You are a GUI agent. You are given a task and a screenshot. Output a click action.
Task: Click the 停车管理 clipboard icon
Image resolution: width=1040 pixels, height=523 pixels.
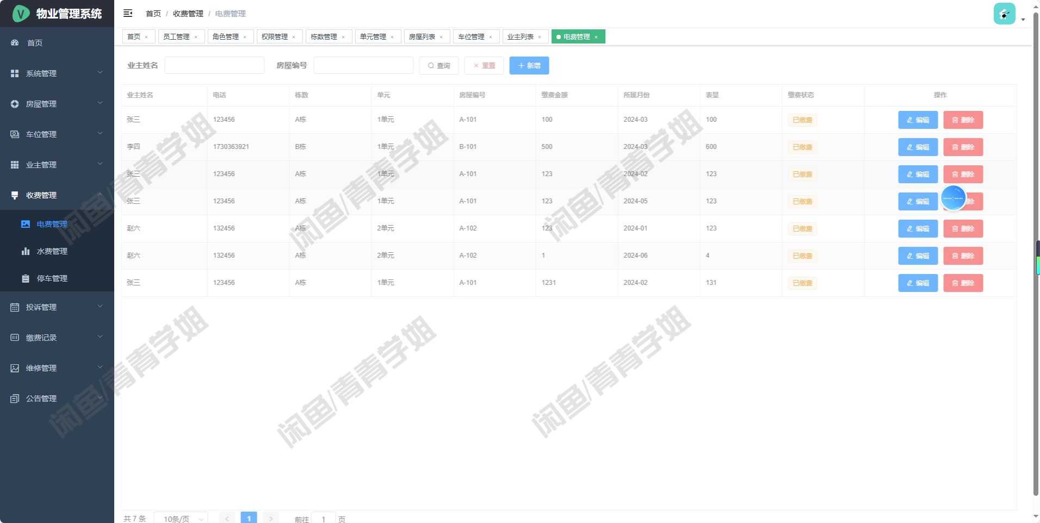tap(26, 278)
